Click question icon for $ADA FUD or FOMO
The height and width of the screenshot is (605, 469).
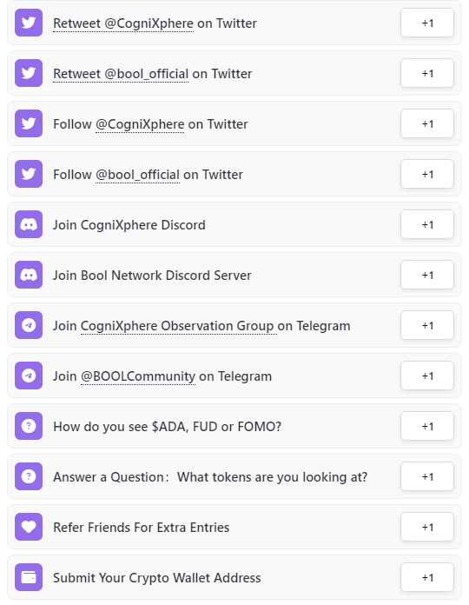pos(29,426)
